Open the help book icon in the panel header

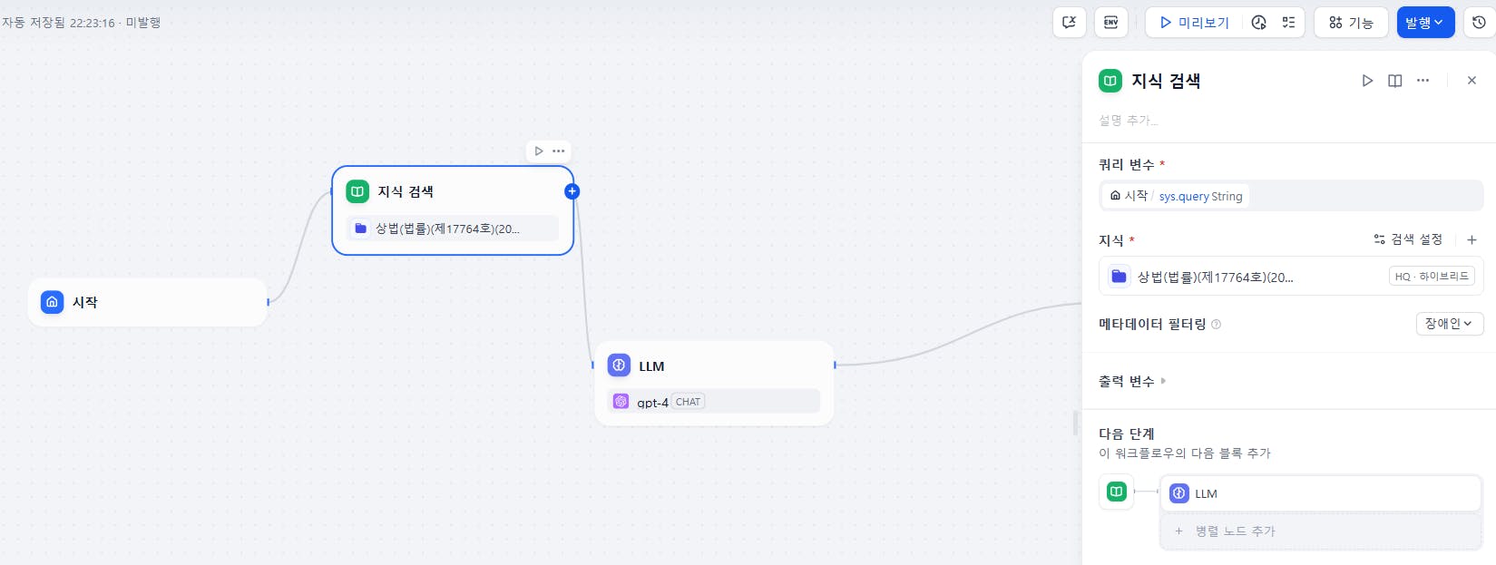point(1395,81)
